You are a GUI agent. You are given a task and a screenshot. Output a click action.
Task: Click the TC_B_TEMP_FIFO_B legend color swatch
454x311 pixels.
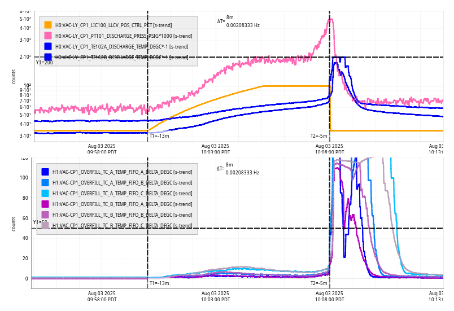coord(45,215)
